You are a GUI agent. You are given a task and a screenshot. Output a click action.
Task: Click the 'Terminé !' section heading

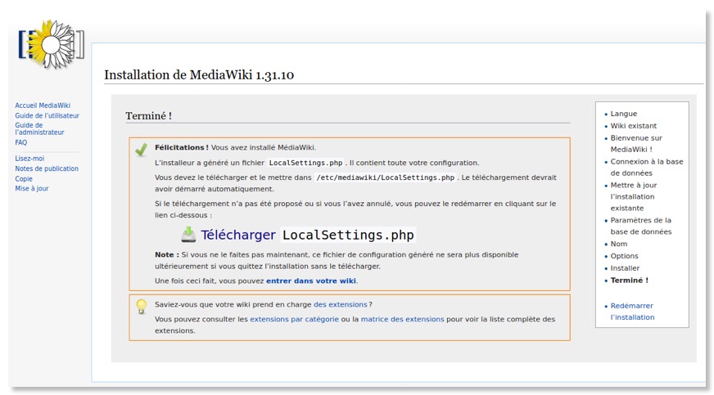(x=148, y=116)
